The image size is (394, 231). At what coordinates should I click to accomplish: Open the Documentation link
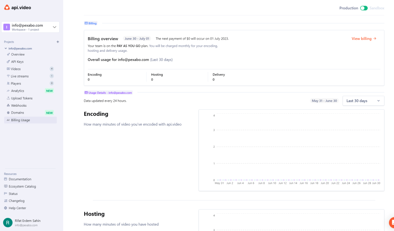pyautogui.click(x=20, y=179)
